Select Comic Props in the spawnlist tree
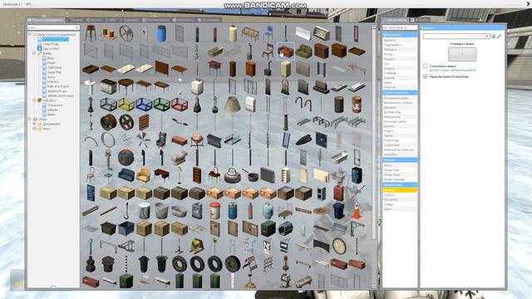This screenshot has height=299, width=532. tap(50, 44)
